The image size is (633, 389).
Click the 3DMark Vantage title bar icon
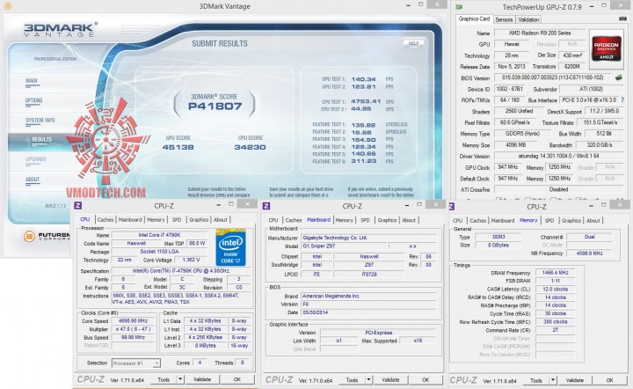pyautogui.click(x=6, y=6)
